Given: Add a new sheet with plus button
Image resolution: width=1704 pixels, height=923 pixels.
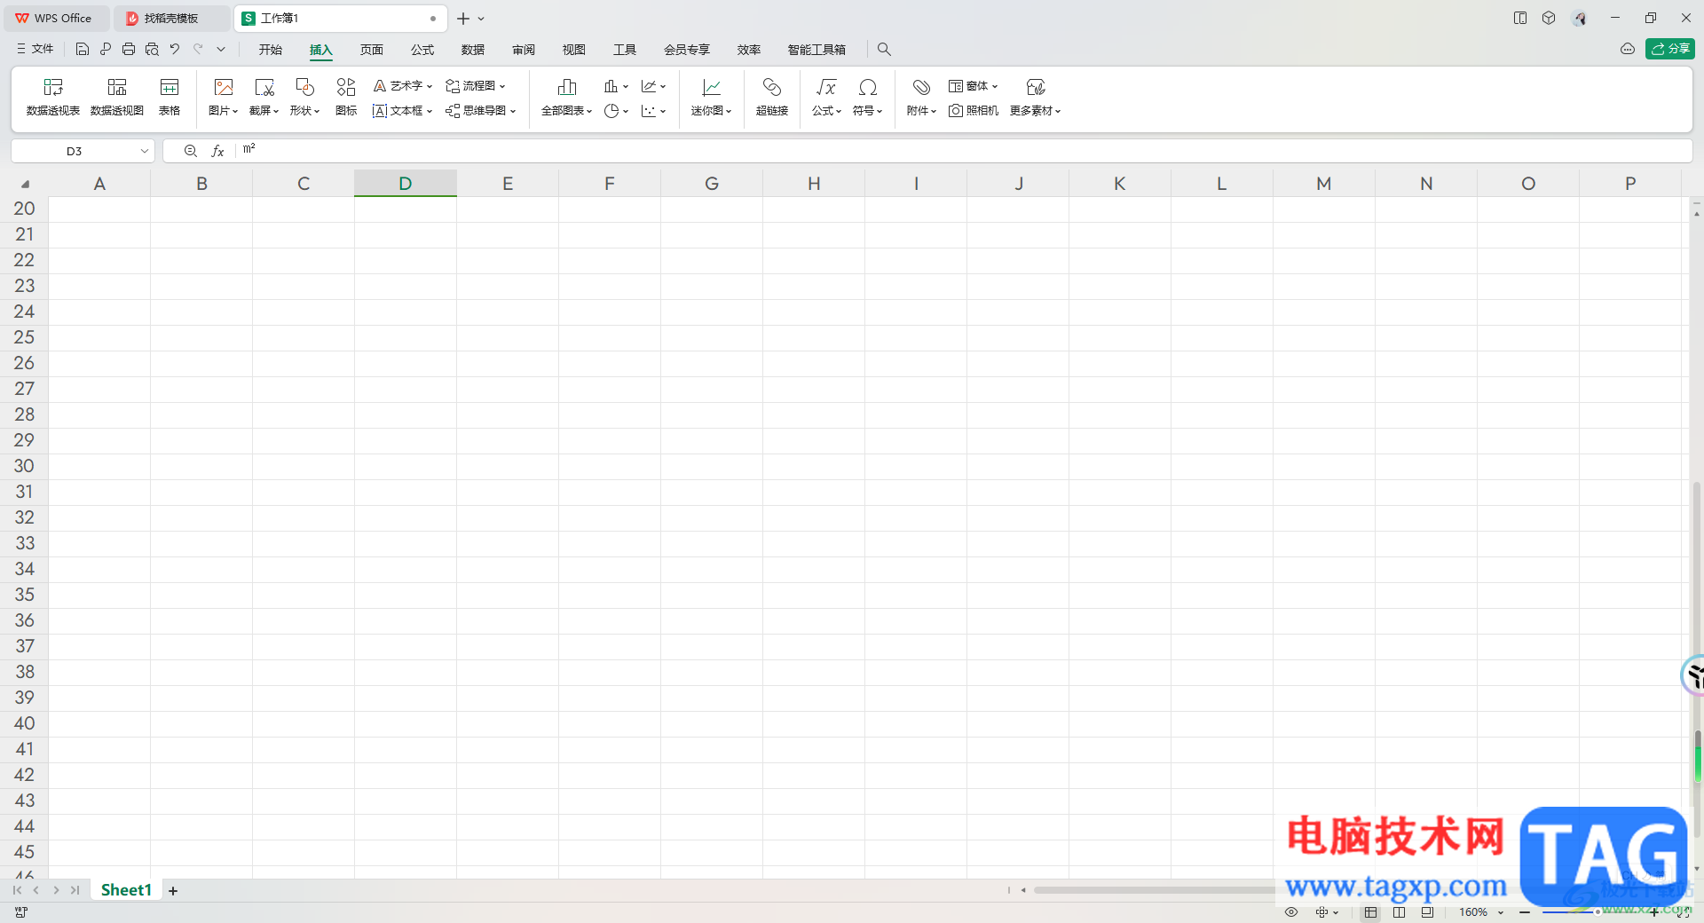Looking at the screenshot, I should pyautogui.click(x=173, y=890).
